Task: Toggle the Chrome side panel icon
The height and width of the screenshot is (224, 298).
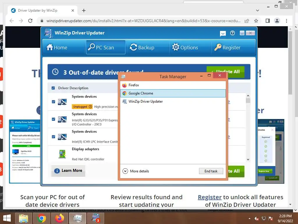Action: (268, 21)
